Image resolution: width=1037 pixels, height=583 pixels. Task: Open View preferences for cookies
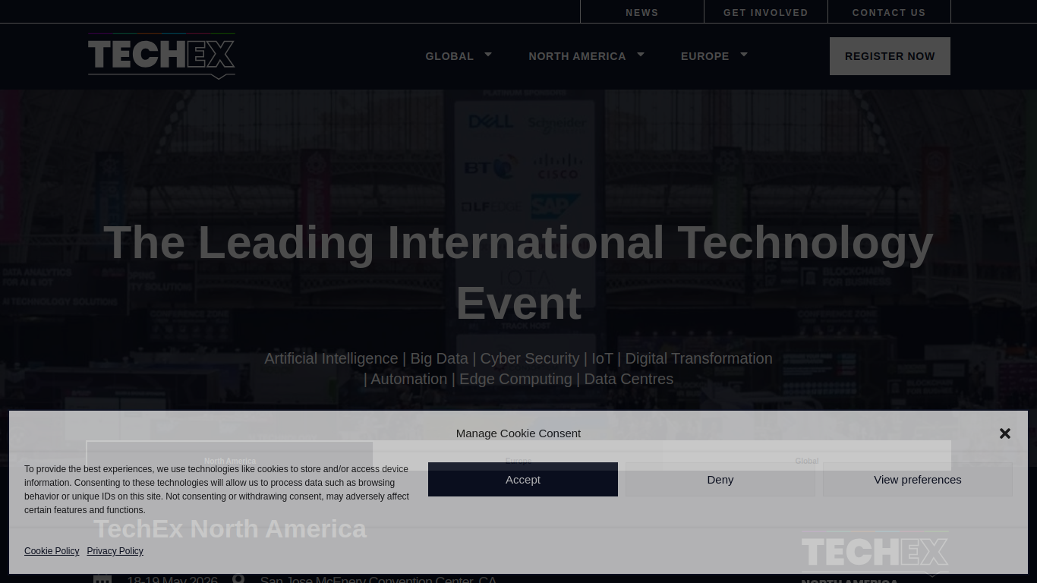[918, 480]
